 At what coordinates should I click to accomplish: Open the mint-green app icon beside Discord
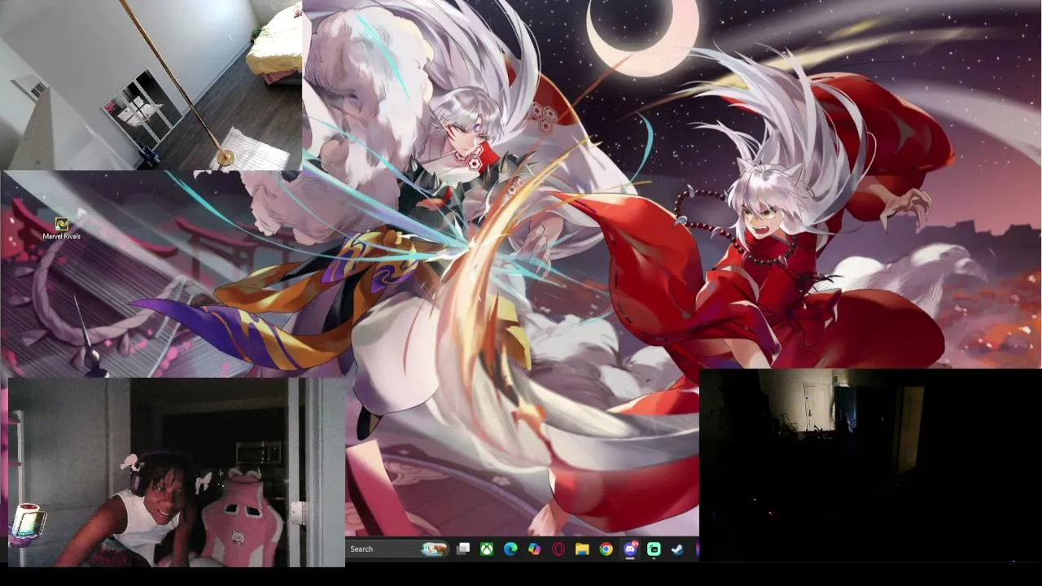(654, 549)
